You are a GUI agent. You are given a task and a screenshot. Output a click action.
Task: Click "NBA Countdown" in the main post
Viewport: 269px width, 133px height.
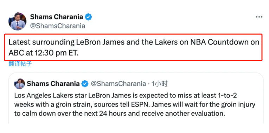point(219,42)
